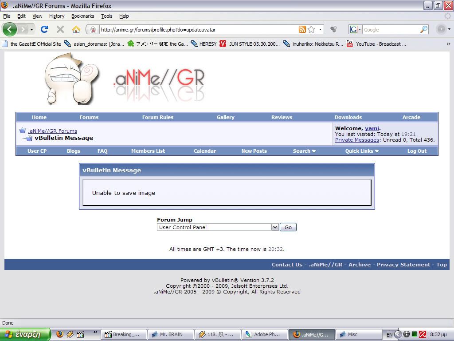Image resolution: width=454 pixels, height=341 pixels.
Task: Open the Search dropdown in forum navbar
Action: tap(304, 151)
